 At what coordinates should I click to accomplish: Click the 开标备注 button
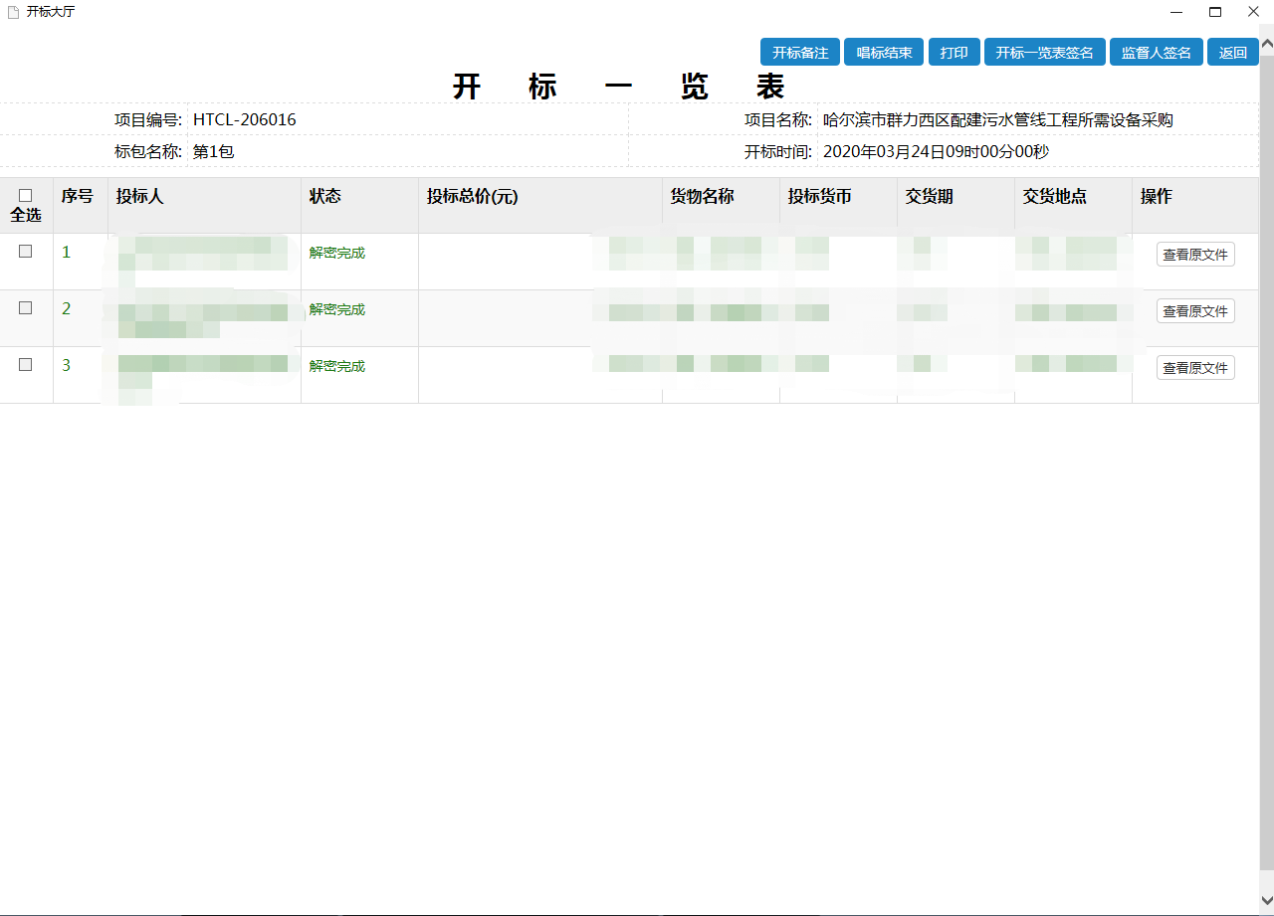tap(800, 53)
